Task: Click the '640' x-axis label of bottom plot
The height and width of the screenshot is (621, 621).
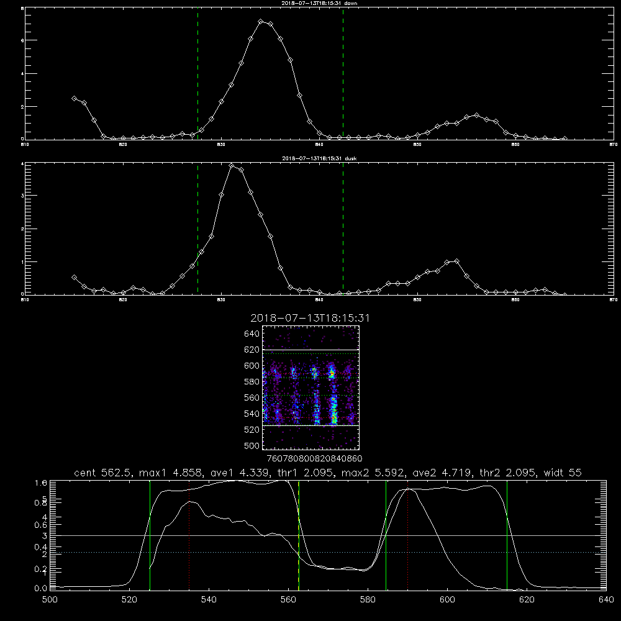Action: 606,600
